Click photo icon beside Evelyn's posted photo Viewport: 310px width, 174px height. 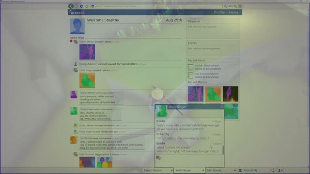76,42
